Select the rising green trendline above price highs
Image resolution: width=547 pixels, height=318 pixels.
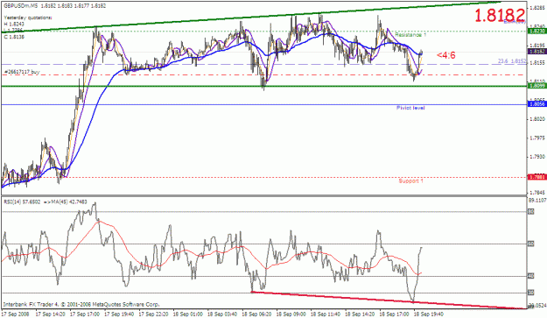251,17
